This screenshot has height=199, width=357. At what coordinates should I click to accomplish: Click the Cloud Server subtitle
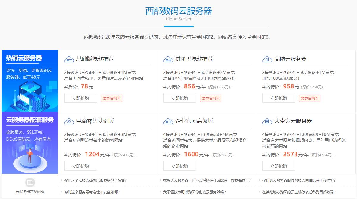(x=179, y=19)
